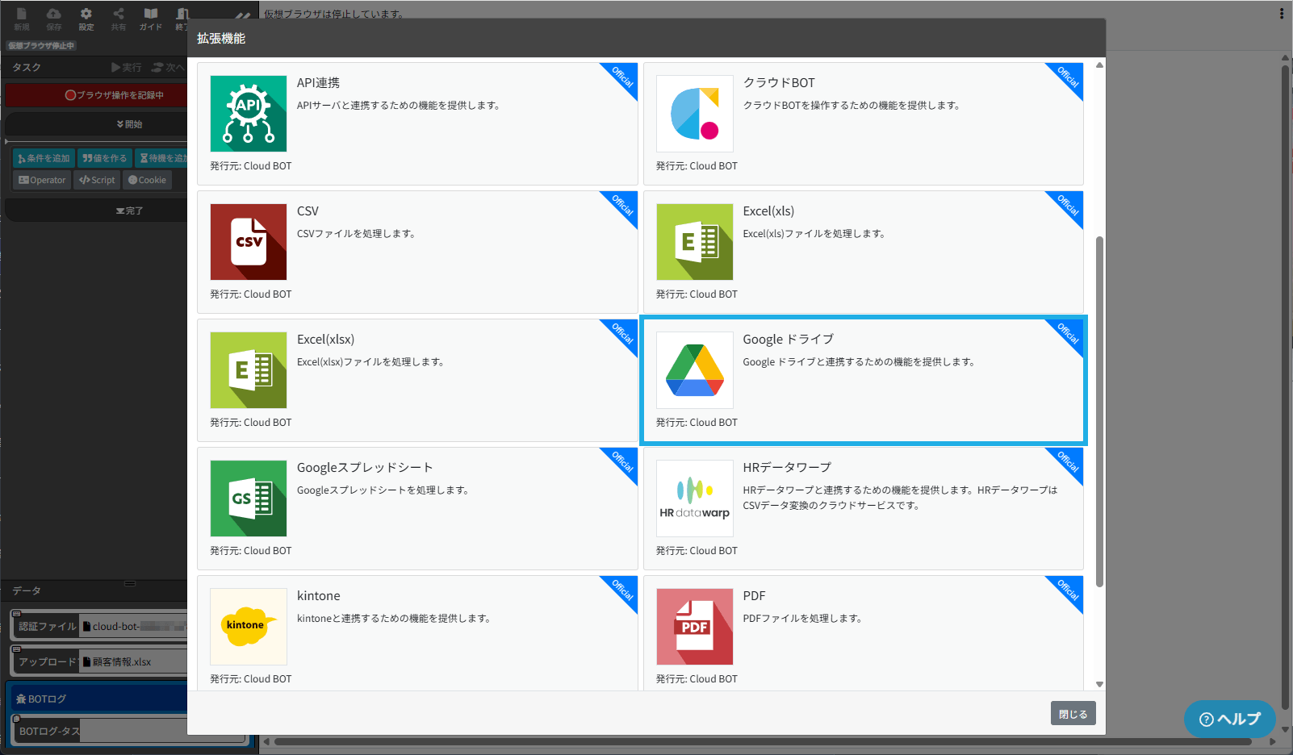Click the 実行 run button
Viewport: 1293px width, 755px height.
[x=127, y=67]
